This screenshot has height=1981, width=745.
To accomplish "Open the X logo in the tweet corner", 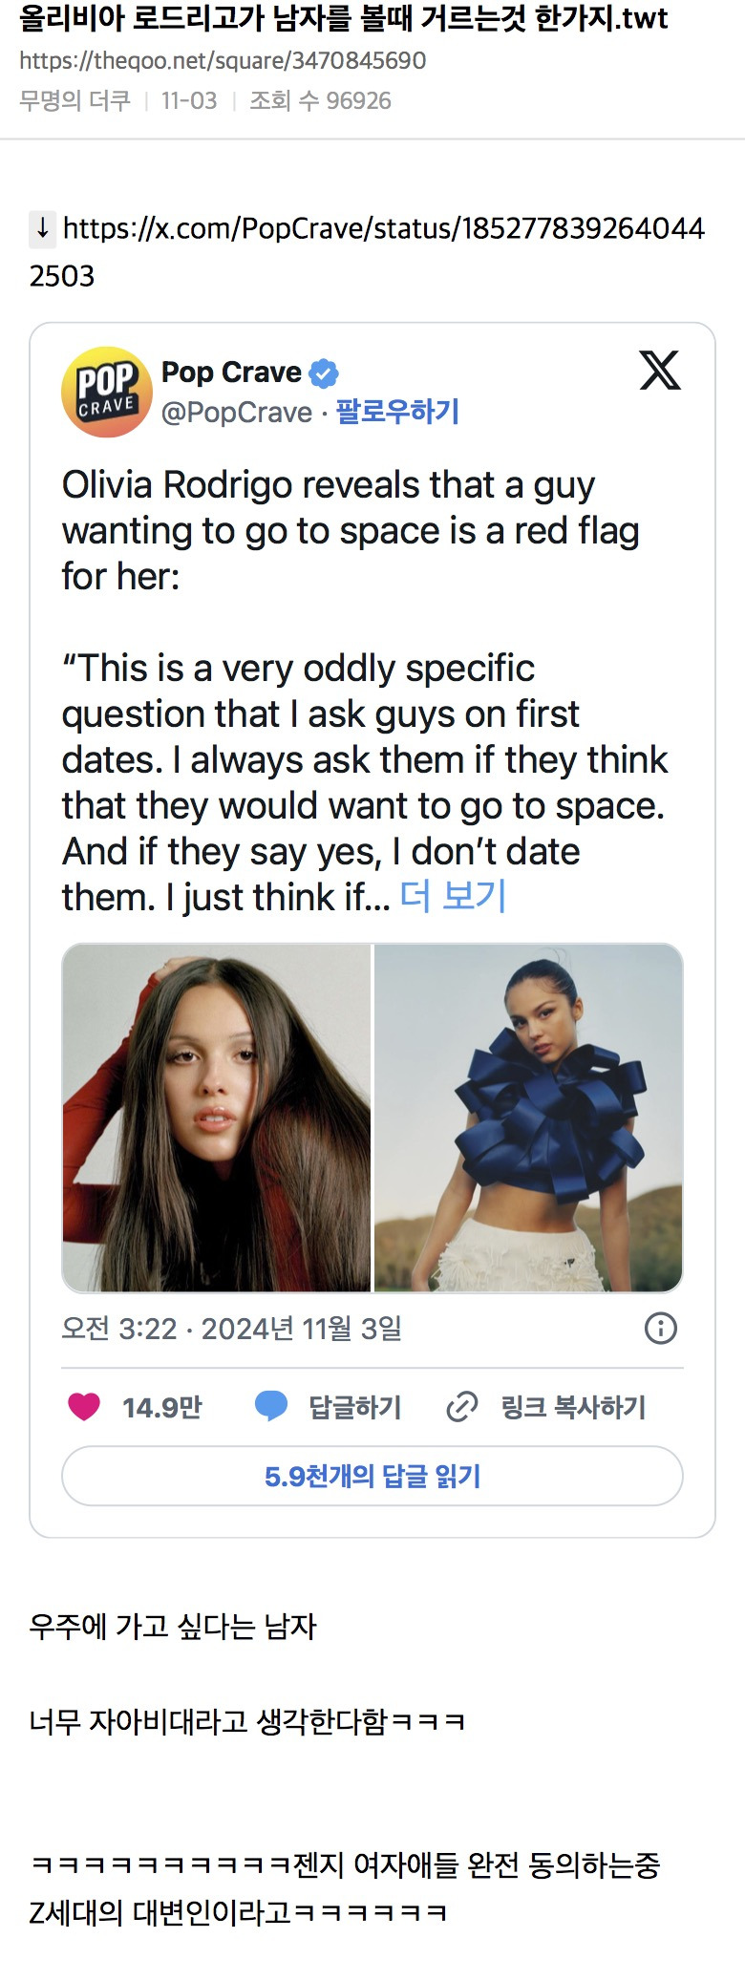I will click(x=659, y=371).
